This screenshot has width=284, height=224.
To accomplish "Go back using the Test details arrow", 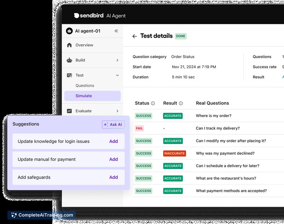I will [x=135, y=36].
